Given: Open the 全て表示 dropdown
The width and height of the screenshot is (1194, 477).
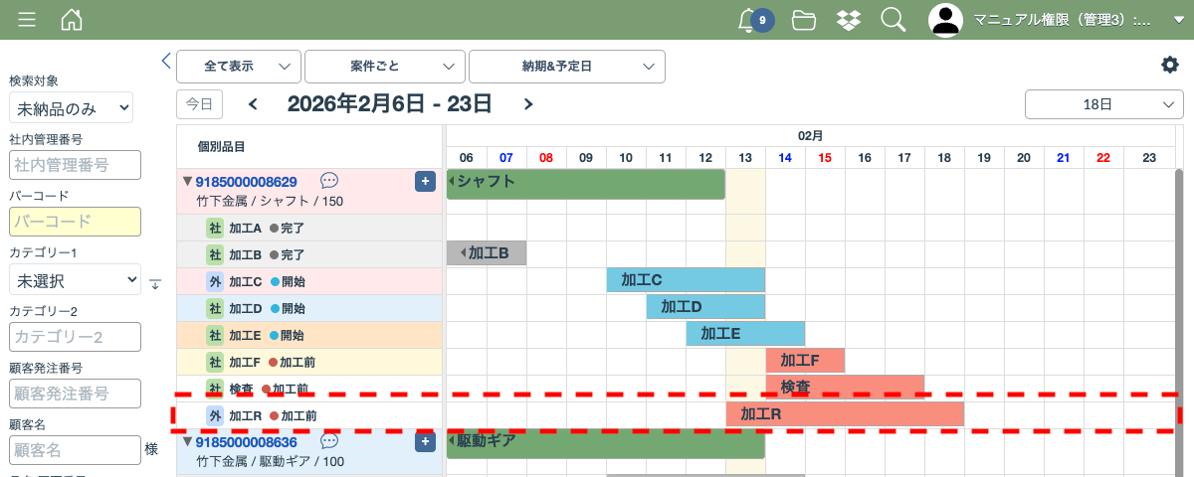Looking at the screenshot, I should [x=239, y=67].
